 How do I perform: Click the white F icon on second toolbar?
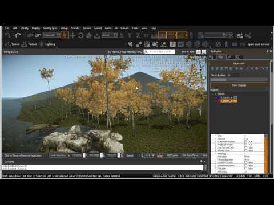point(172,44)
